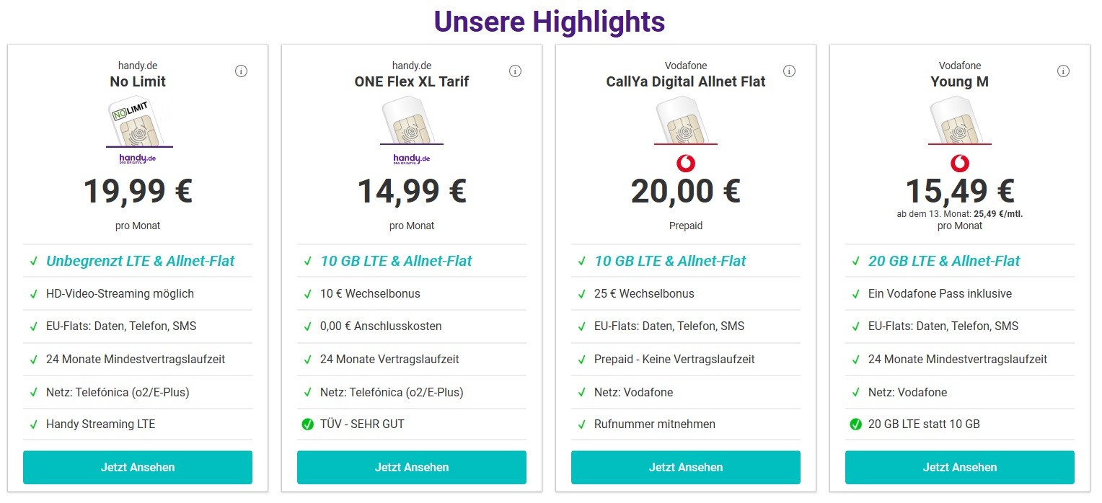Open 20 GB LTE & Allnet-Flat link
The image size is (1102, 503).
pyautogui.click(x=944, y=261)
